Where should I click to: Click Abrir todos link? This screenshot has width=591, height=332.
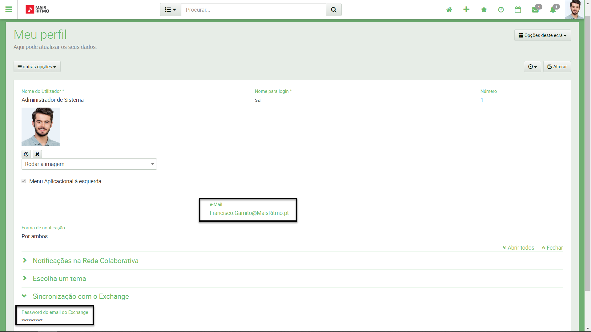click(518, 248)
